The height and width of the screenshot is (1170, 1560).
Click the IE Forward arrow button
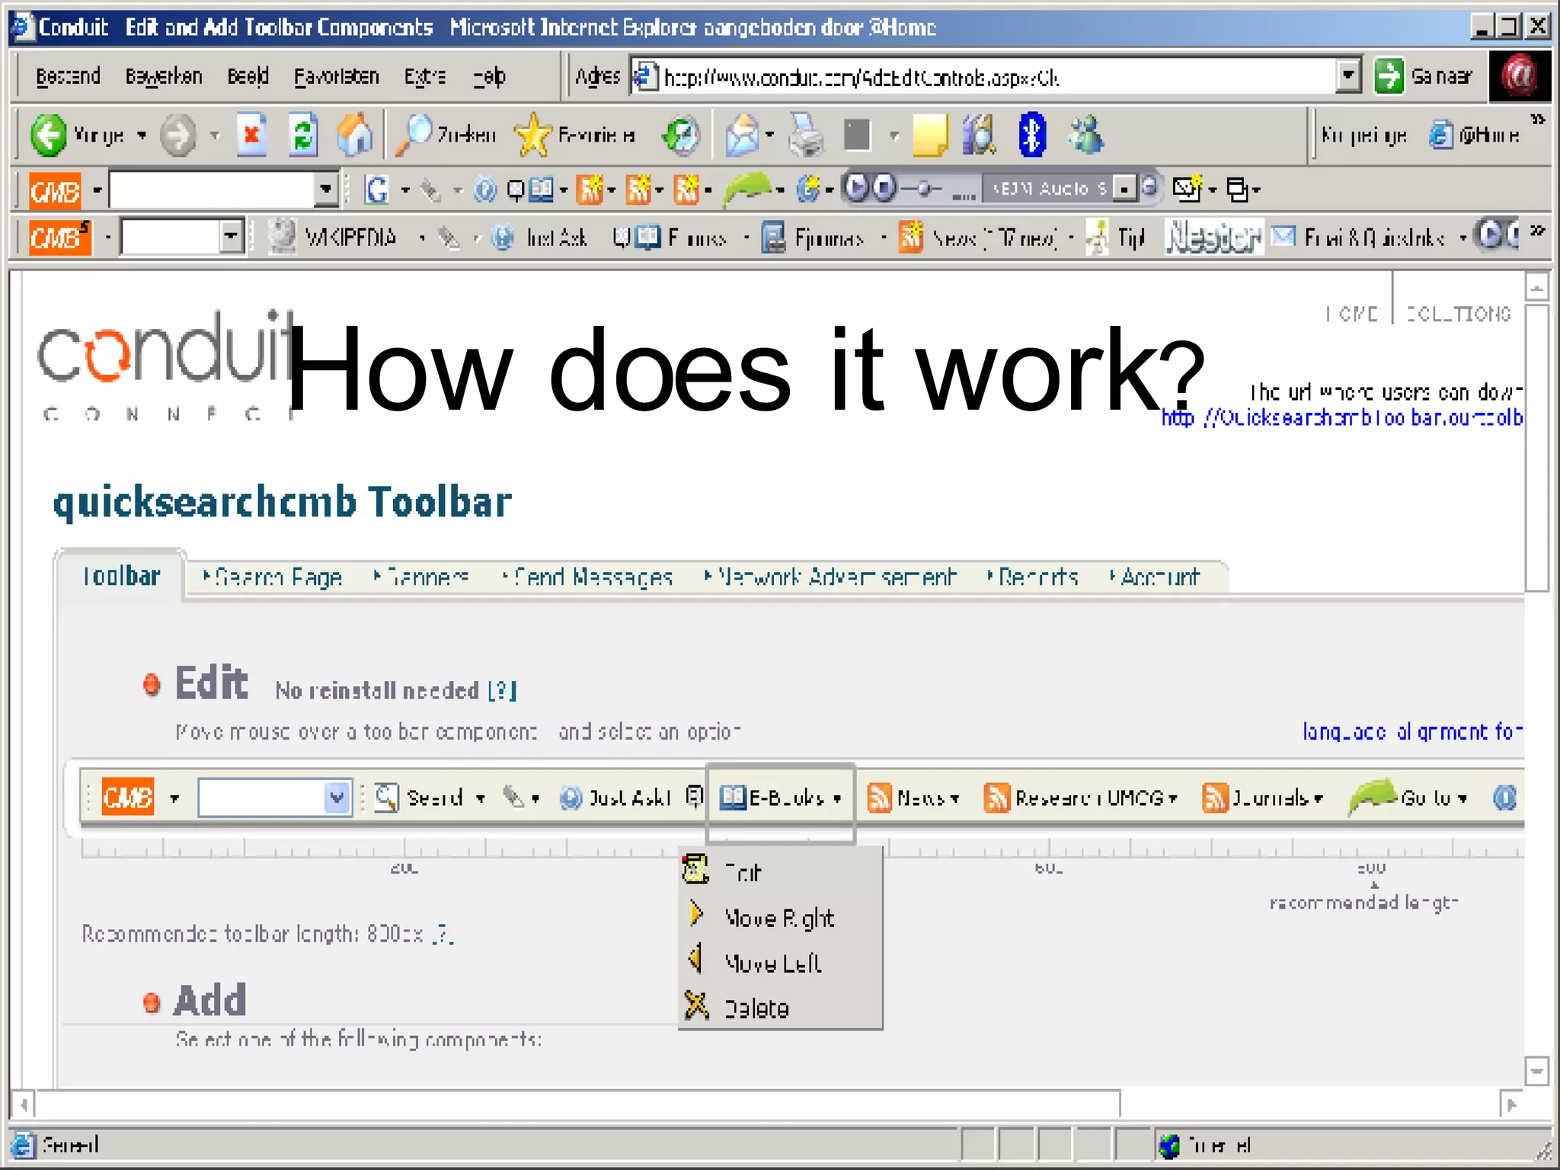tap(178, 136)
